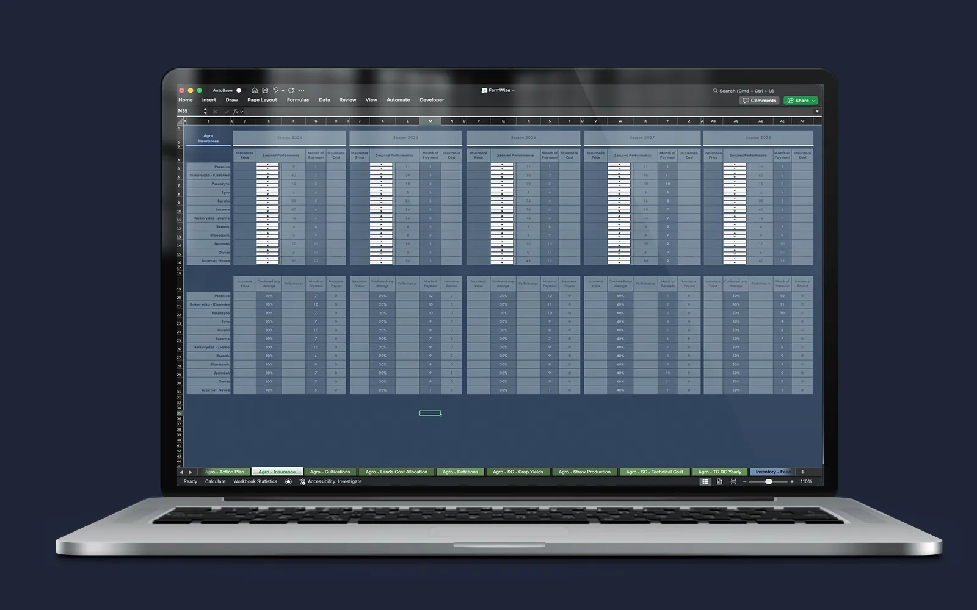Click the macro recording icon in the status bar

point(288,481)
